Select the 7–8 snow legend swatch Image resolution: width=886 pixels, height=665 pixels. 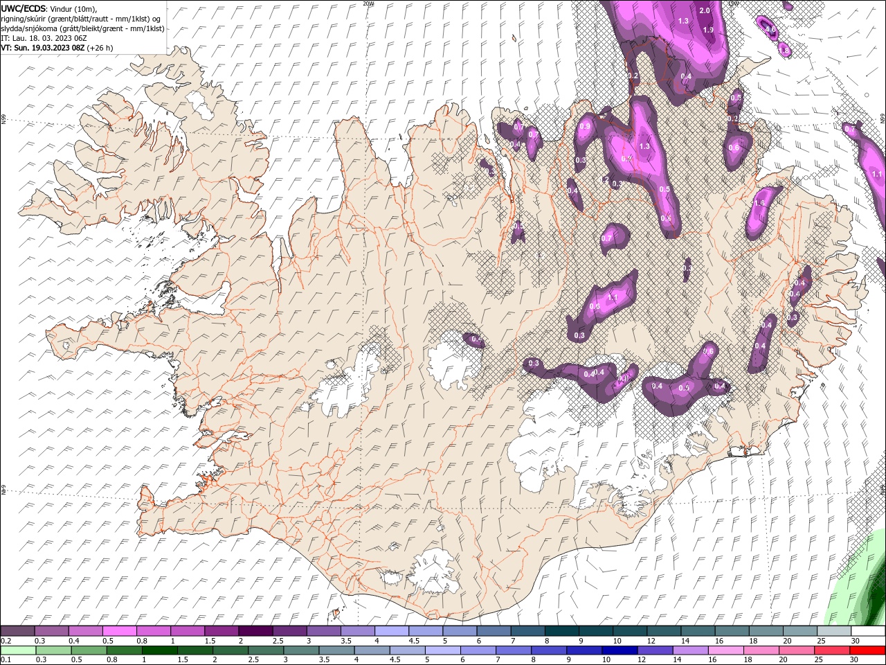click(x=527, y=631)
